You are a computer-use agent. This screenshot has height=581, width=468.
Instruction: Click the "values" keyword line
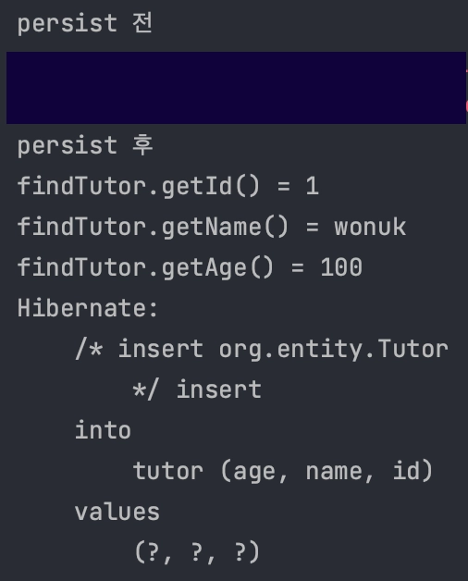click(117, 512)
